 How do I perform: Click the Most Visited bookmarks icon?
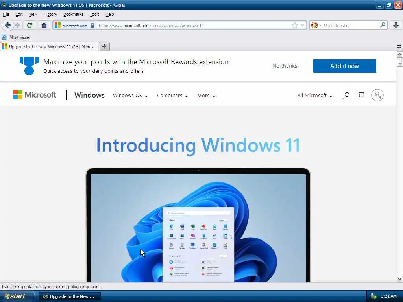(x=4, y=37)
